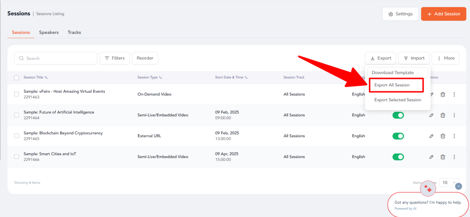This screenshot has height=217, width=470.
Task: Turn off the Smart Cities session toggle
Action: pyautogui.click(x=398, y=157)
